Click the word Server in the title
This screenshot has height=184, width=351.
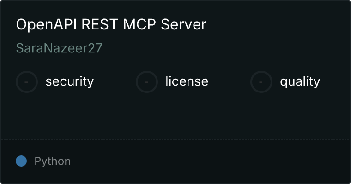(183, 24)
